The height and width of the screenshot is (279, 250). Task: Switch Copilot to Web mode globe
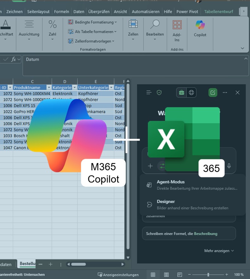[x=191, y=92]
